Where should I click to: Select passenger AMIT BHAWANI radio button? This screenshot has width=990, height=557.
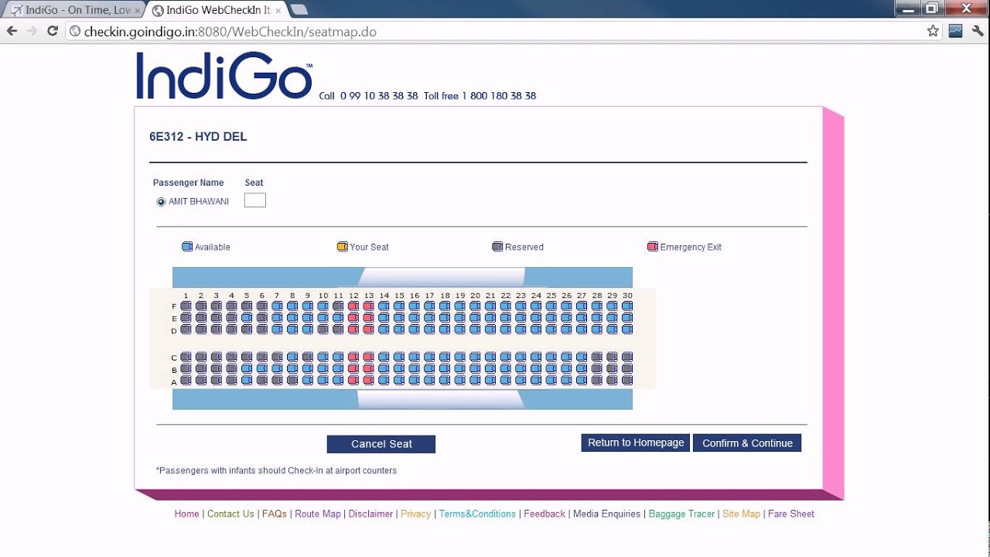coord(161,202)
